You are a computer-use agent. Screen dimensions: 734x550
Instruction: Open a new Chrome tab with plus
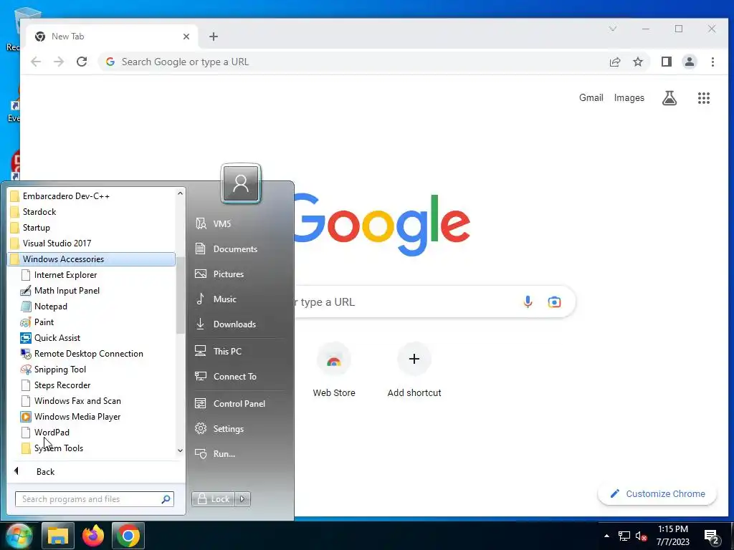click(214, 37)
